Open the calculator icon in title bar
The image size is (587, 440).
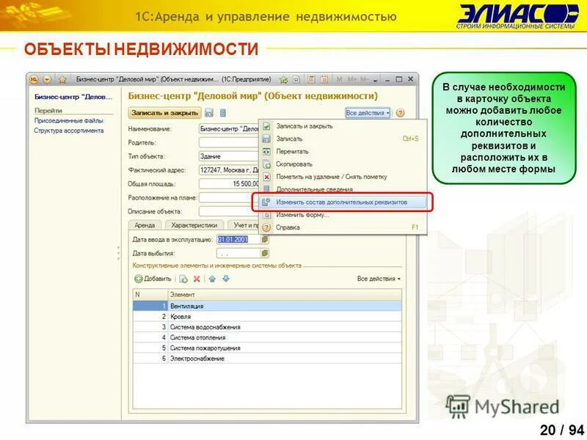(x=311, y=79)
